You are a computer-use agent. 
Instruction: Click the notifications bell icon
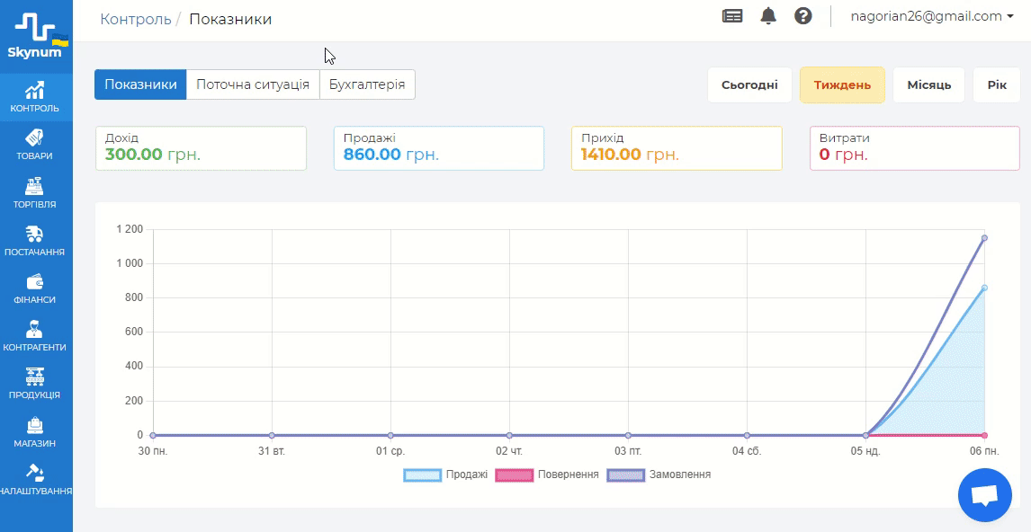(768, 16)
